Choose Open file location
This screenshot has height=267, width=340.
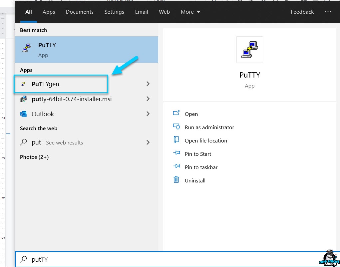click(206, 140)
